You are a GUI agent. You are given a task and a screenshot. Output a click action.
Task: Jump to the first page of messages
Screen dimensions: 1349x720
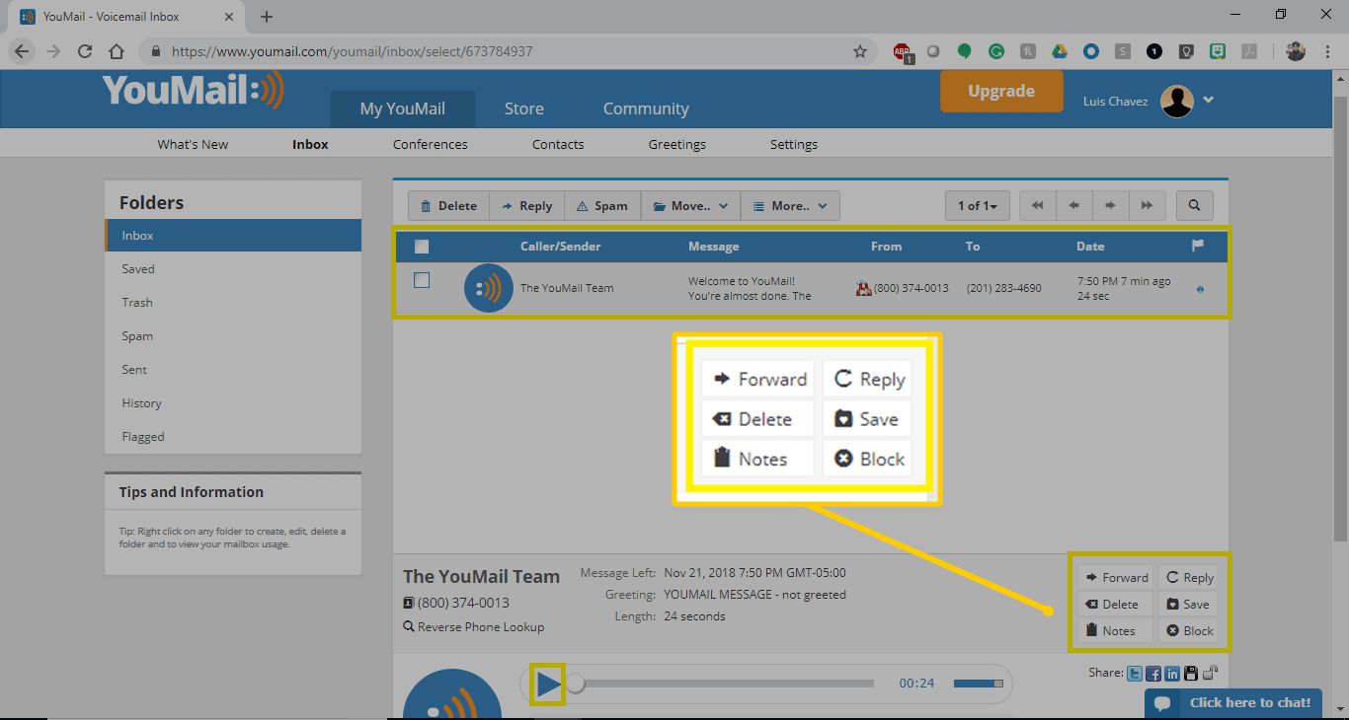(1037, 205)
